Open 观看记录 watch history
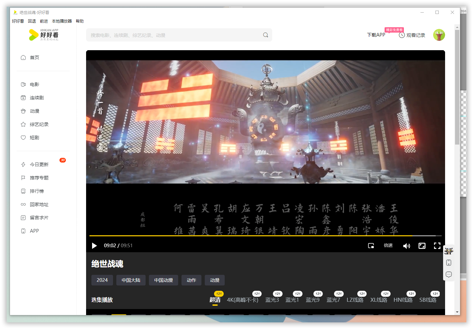473x329 pixels. click(416, 35)
